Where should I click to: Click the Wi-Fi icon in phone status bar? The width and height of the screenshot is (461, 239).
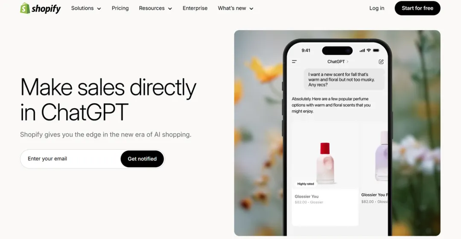369,50
